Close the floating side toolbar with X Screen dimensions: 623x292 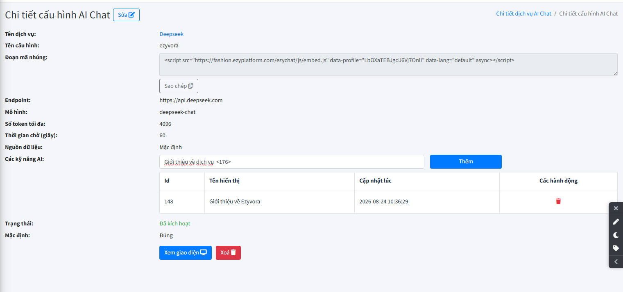616,208
